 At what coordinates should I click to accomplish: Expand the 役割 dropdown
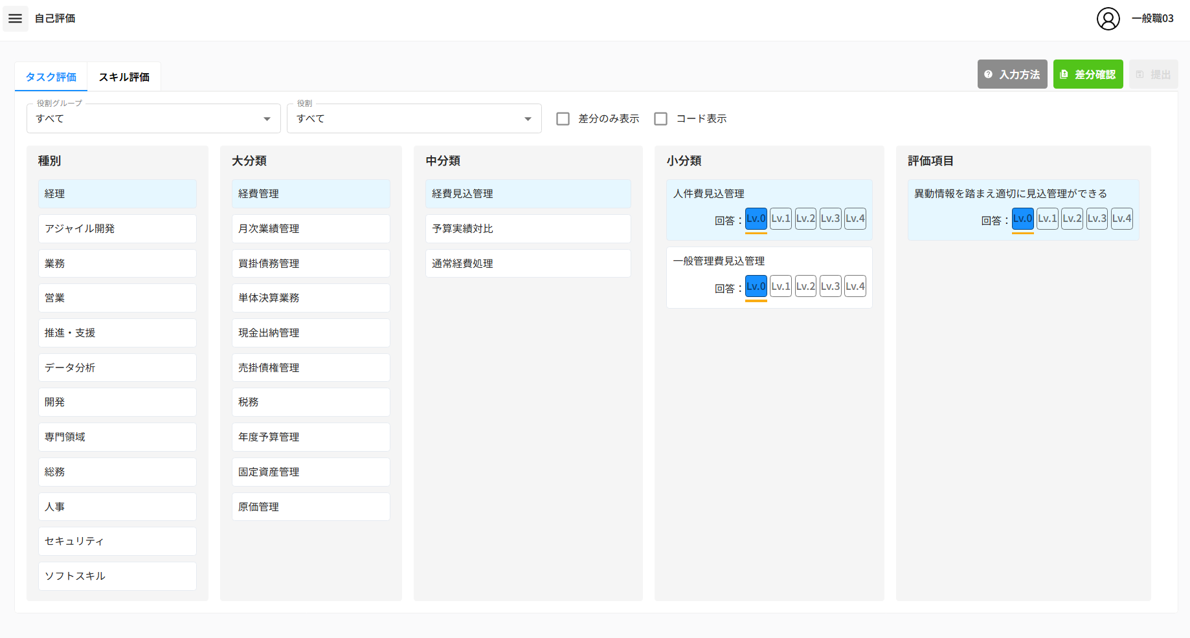click(414, 119)
